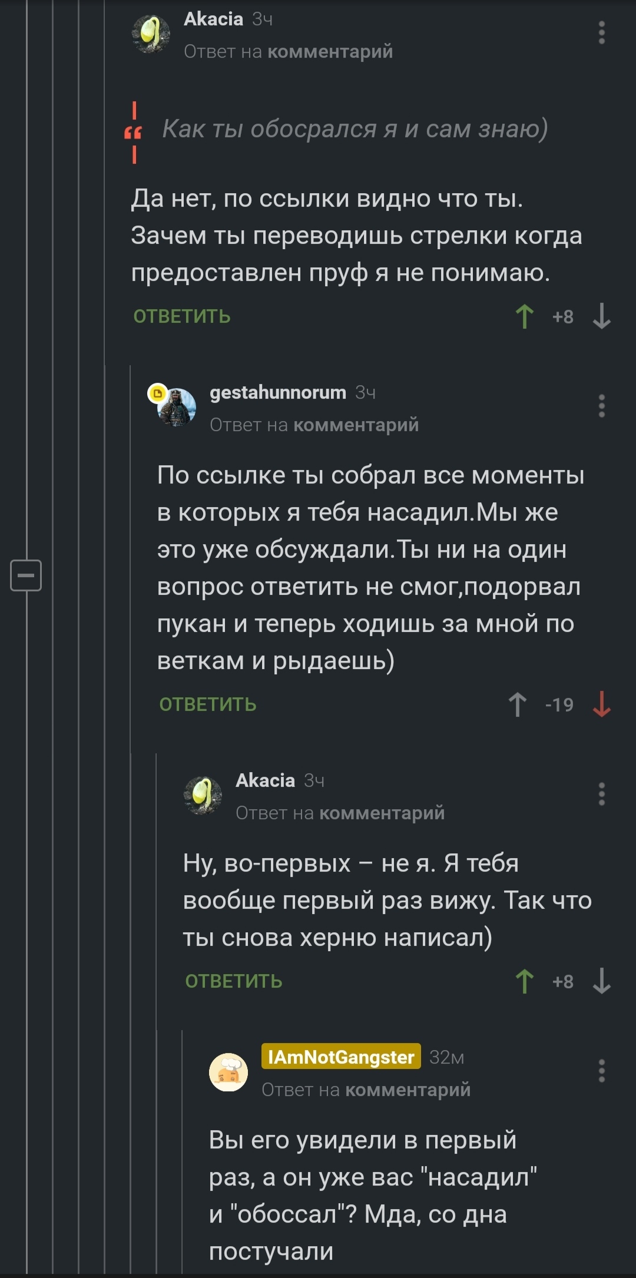
Task: Open three-dot menu on gestahunnorum's comment
Action: [x=601, y=406]
